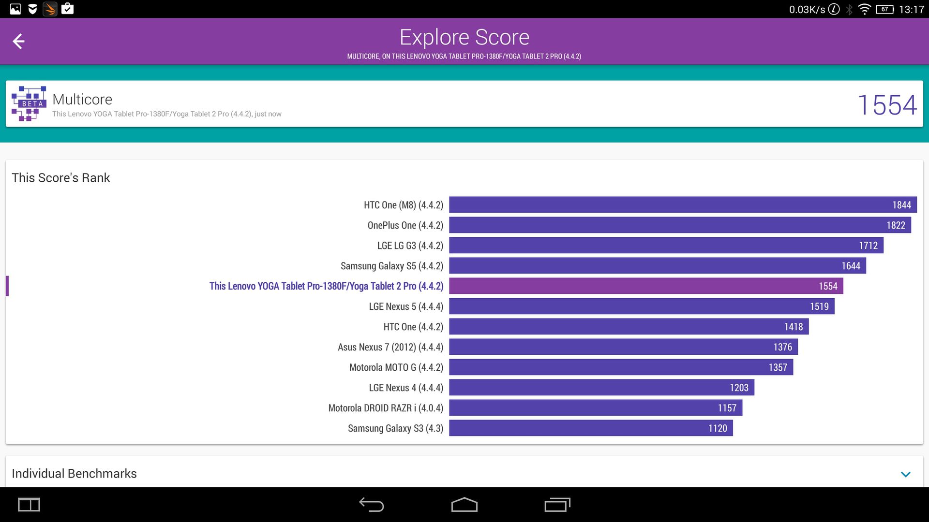The image size is (929, 522).
Task: Tap the LGE Nexus 5 (4.4.4) label
Action: pyautogui.click(x=406, y=306)
